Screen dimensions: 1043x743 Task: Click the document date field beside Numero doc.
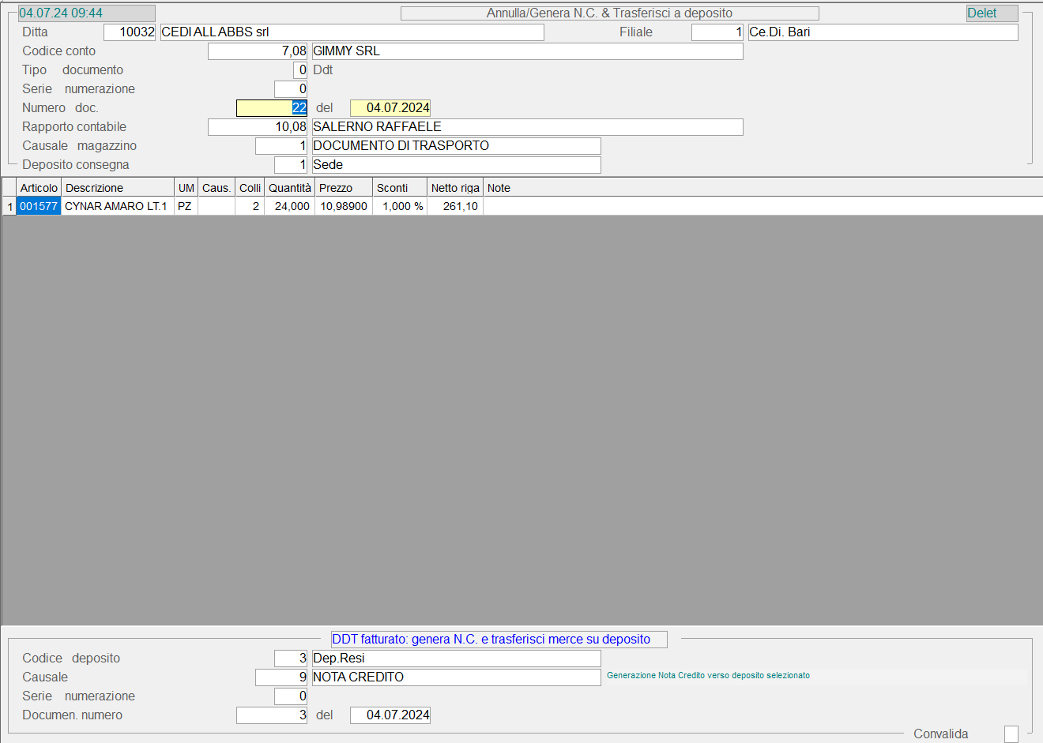point(390,108)
